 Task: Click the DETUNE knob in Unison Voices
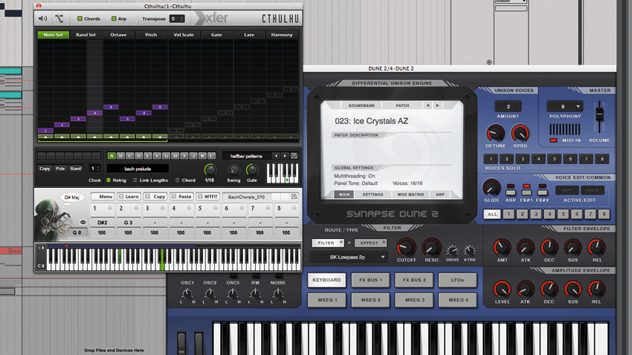[495, 133]
